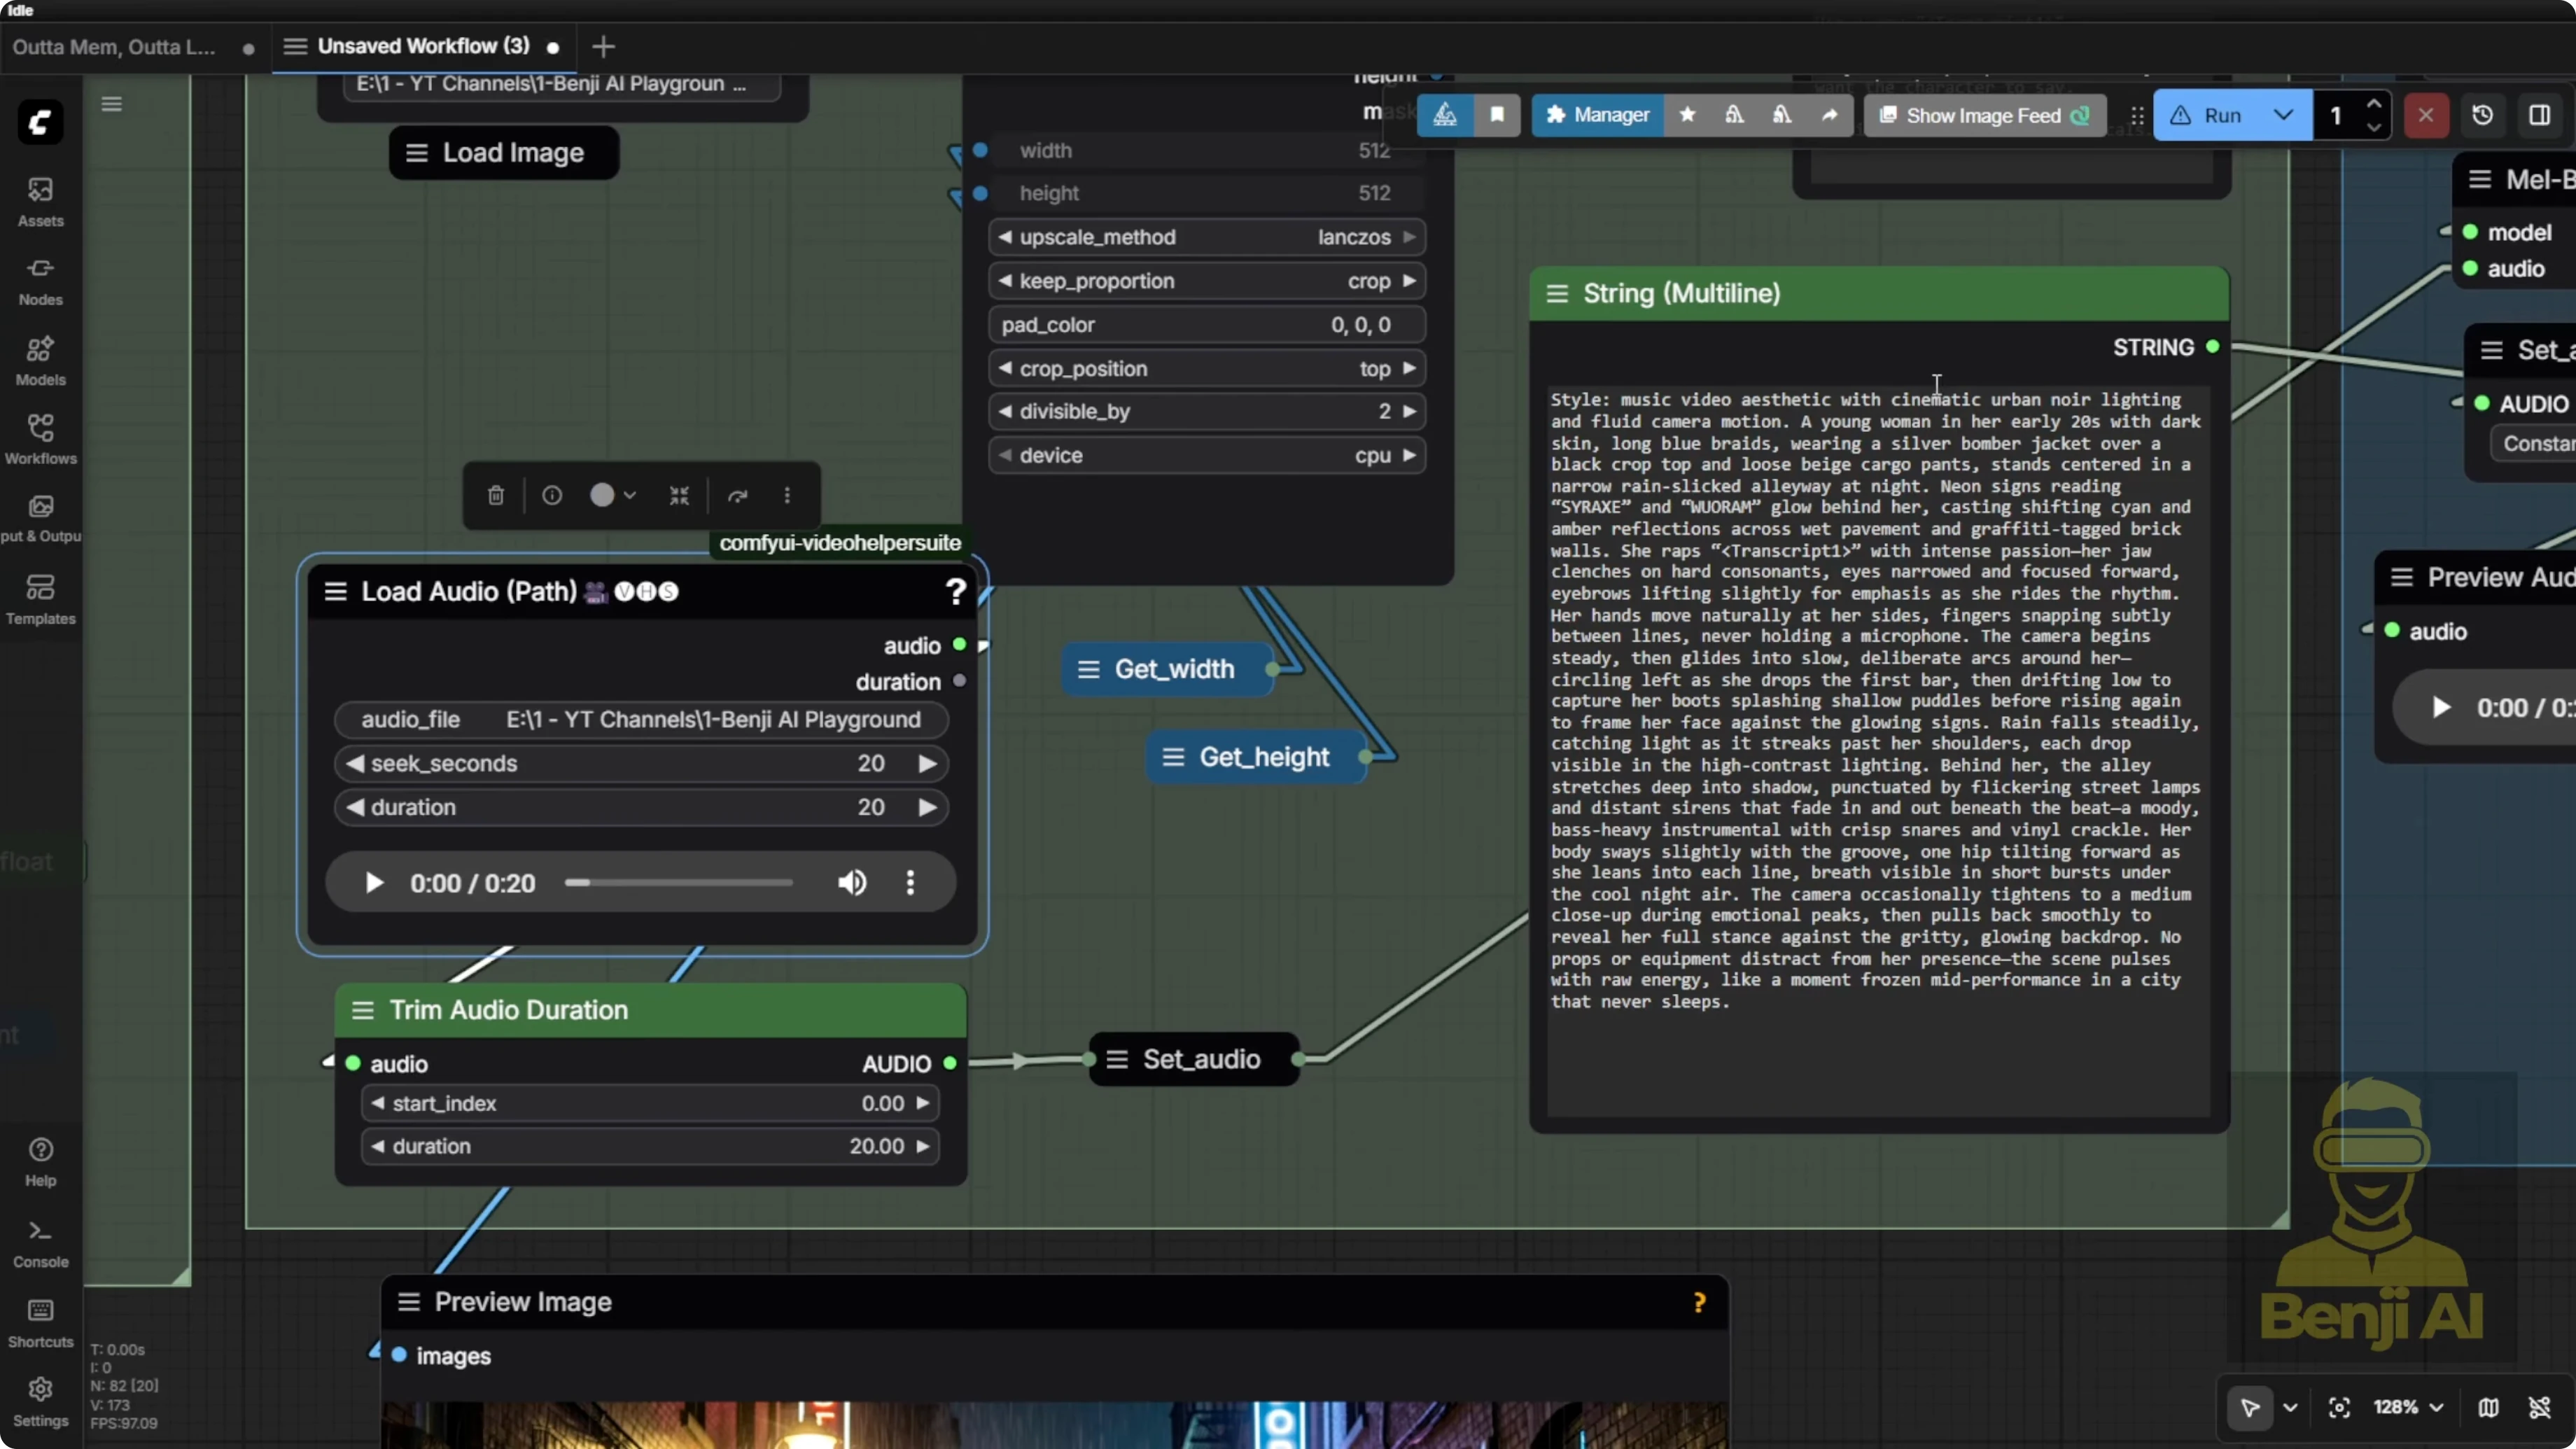
Task: Open node color picker dropdown
Action: click(612, 495)
